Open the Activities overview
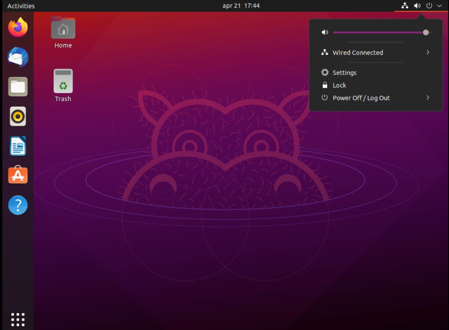This screenshot has width=449, height=330. click(21, 6)
